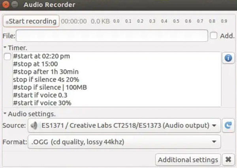Open the Source device dropdown arrow
Screen dimensions: 237x168
tap(214, 126)
